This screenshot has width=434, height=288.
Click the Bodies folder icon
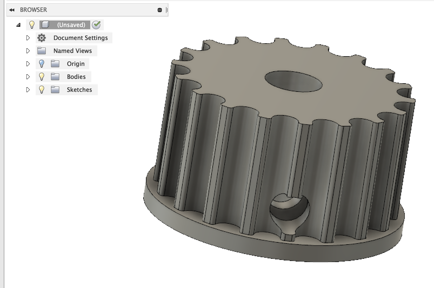[x=55, y=76]
